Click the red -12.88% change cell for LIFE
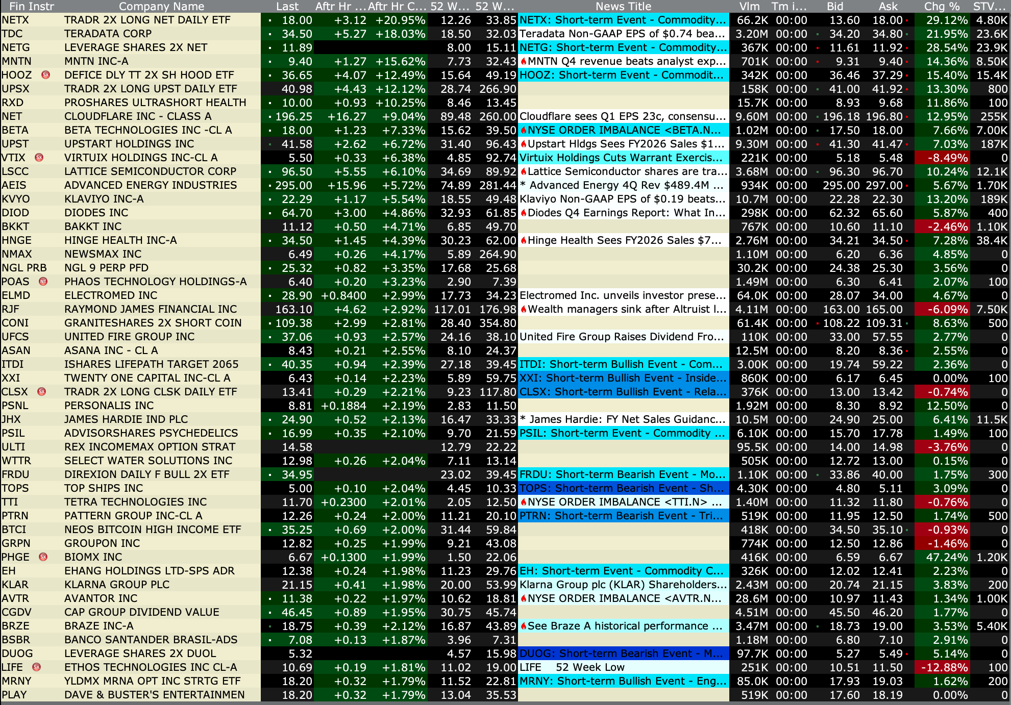The width and height of the screenshot is (1011, 705). pos(944,667)
